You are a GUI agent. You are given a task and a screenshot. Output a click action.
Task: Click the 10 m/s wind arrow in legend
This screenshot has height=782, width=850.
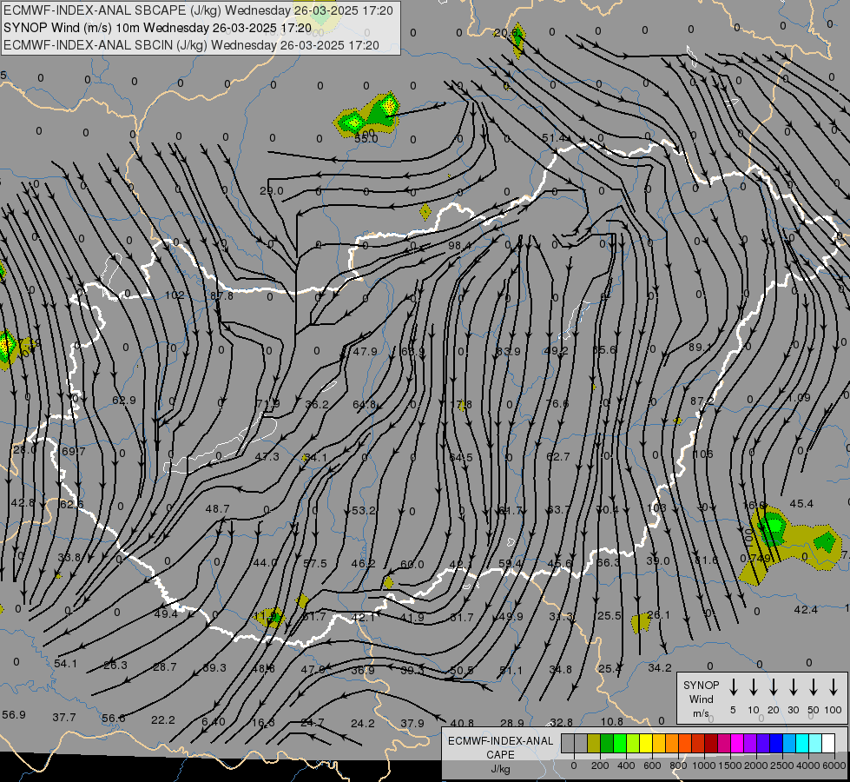[x=754, y=687]
